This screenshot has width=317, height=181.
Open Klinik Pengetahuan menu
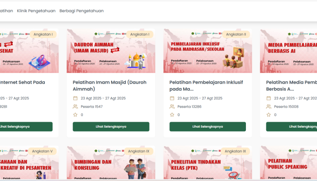click(x=36, y=11)
